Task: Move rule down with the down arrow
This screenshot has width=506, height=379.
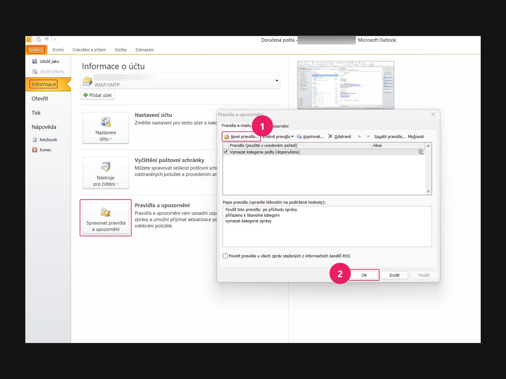Action: tap(368, 136)
